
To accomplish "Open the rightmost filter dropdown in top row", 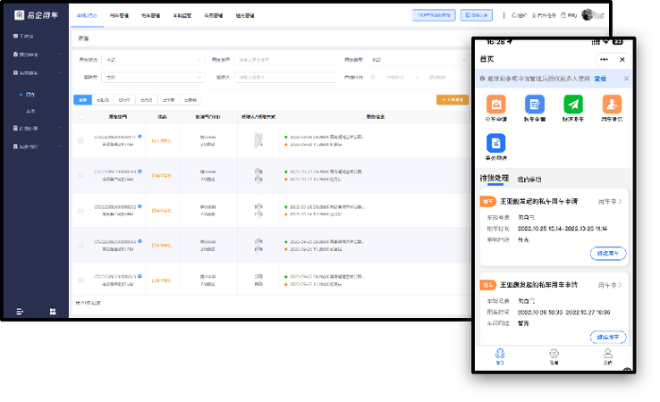I will pos(418,60).
